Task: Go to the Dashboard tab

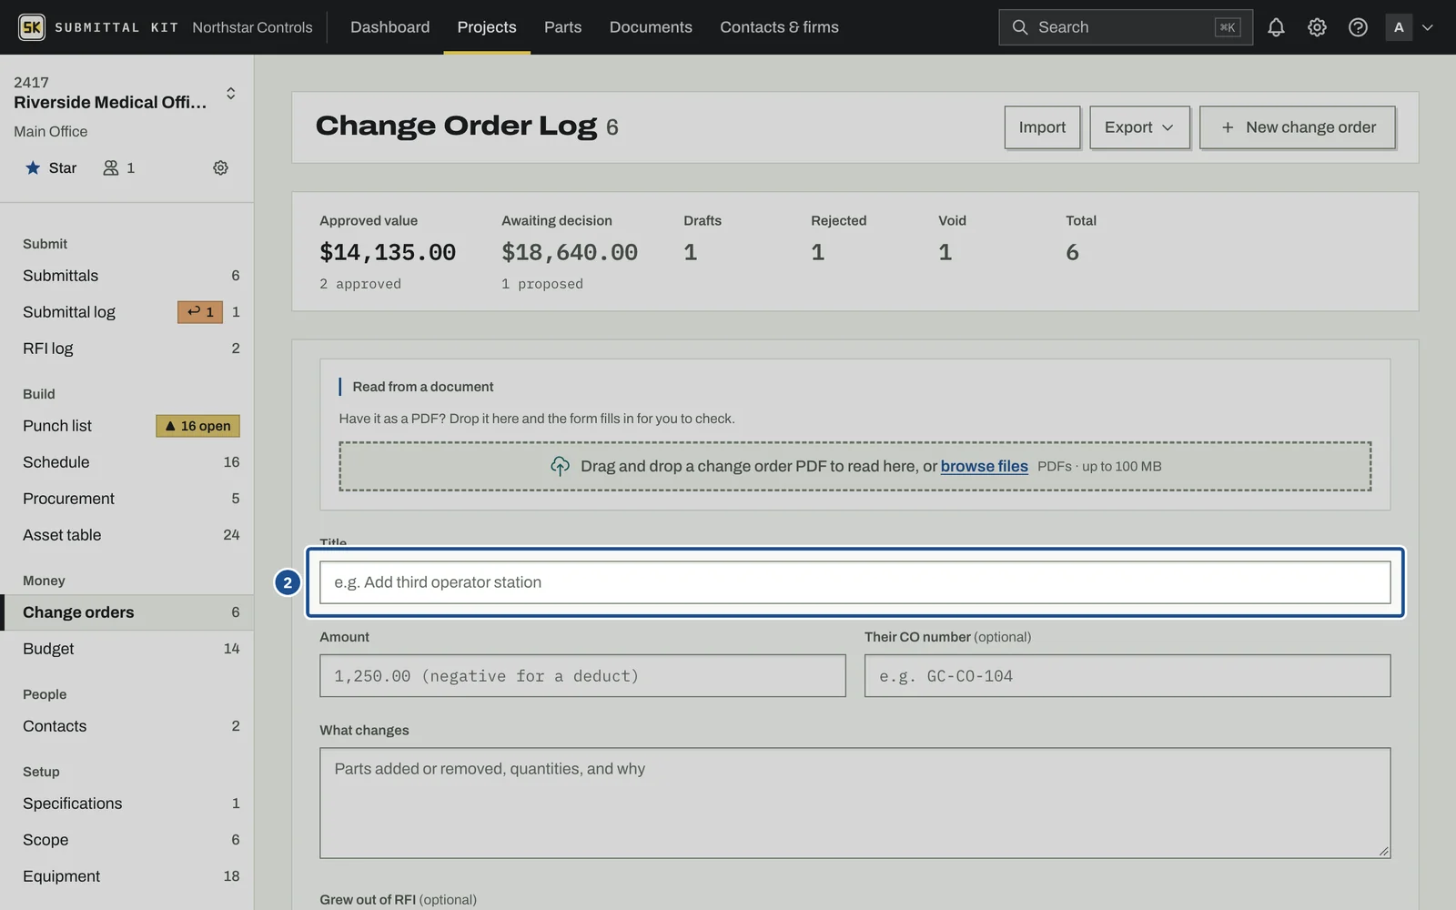Action: [389, 27]
